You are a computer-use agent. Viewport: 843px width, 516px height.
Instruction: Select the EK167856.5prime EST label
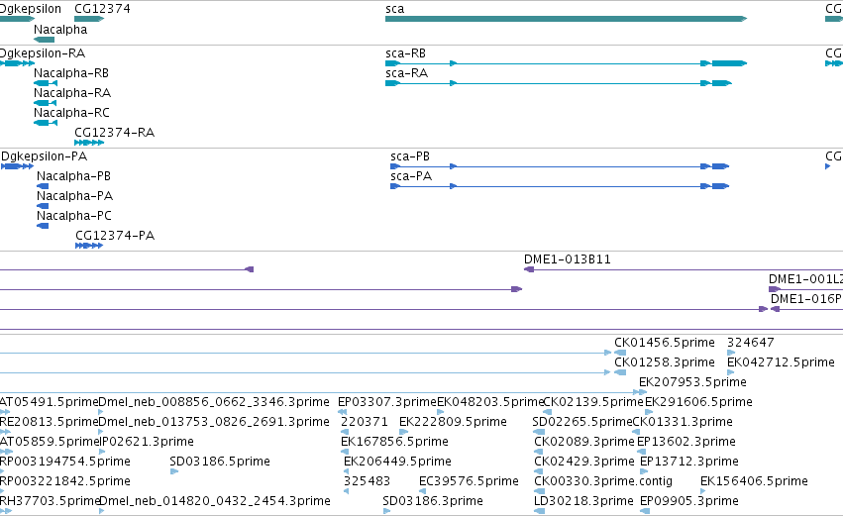point(394,443)
